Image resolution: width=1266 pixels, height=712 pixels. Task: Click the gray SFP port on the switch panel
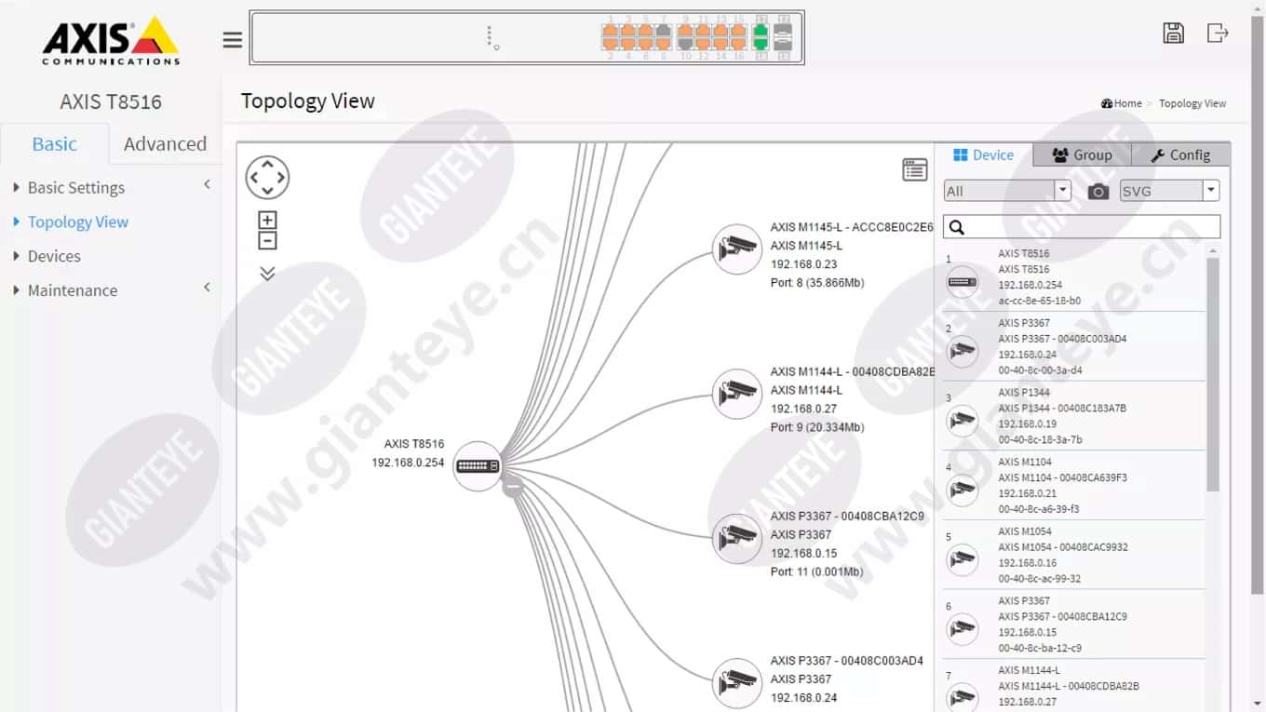click(x=783, y=37)
